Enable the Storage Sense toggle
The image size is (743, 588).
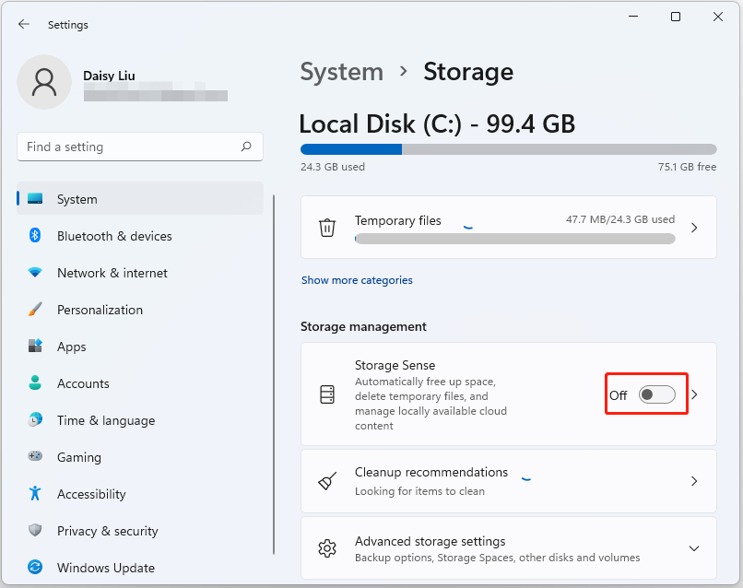(656, 394)
